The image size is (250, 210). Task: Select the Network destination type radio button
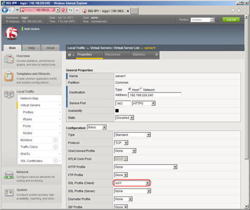point(141,89)
